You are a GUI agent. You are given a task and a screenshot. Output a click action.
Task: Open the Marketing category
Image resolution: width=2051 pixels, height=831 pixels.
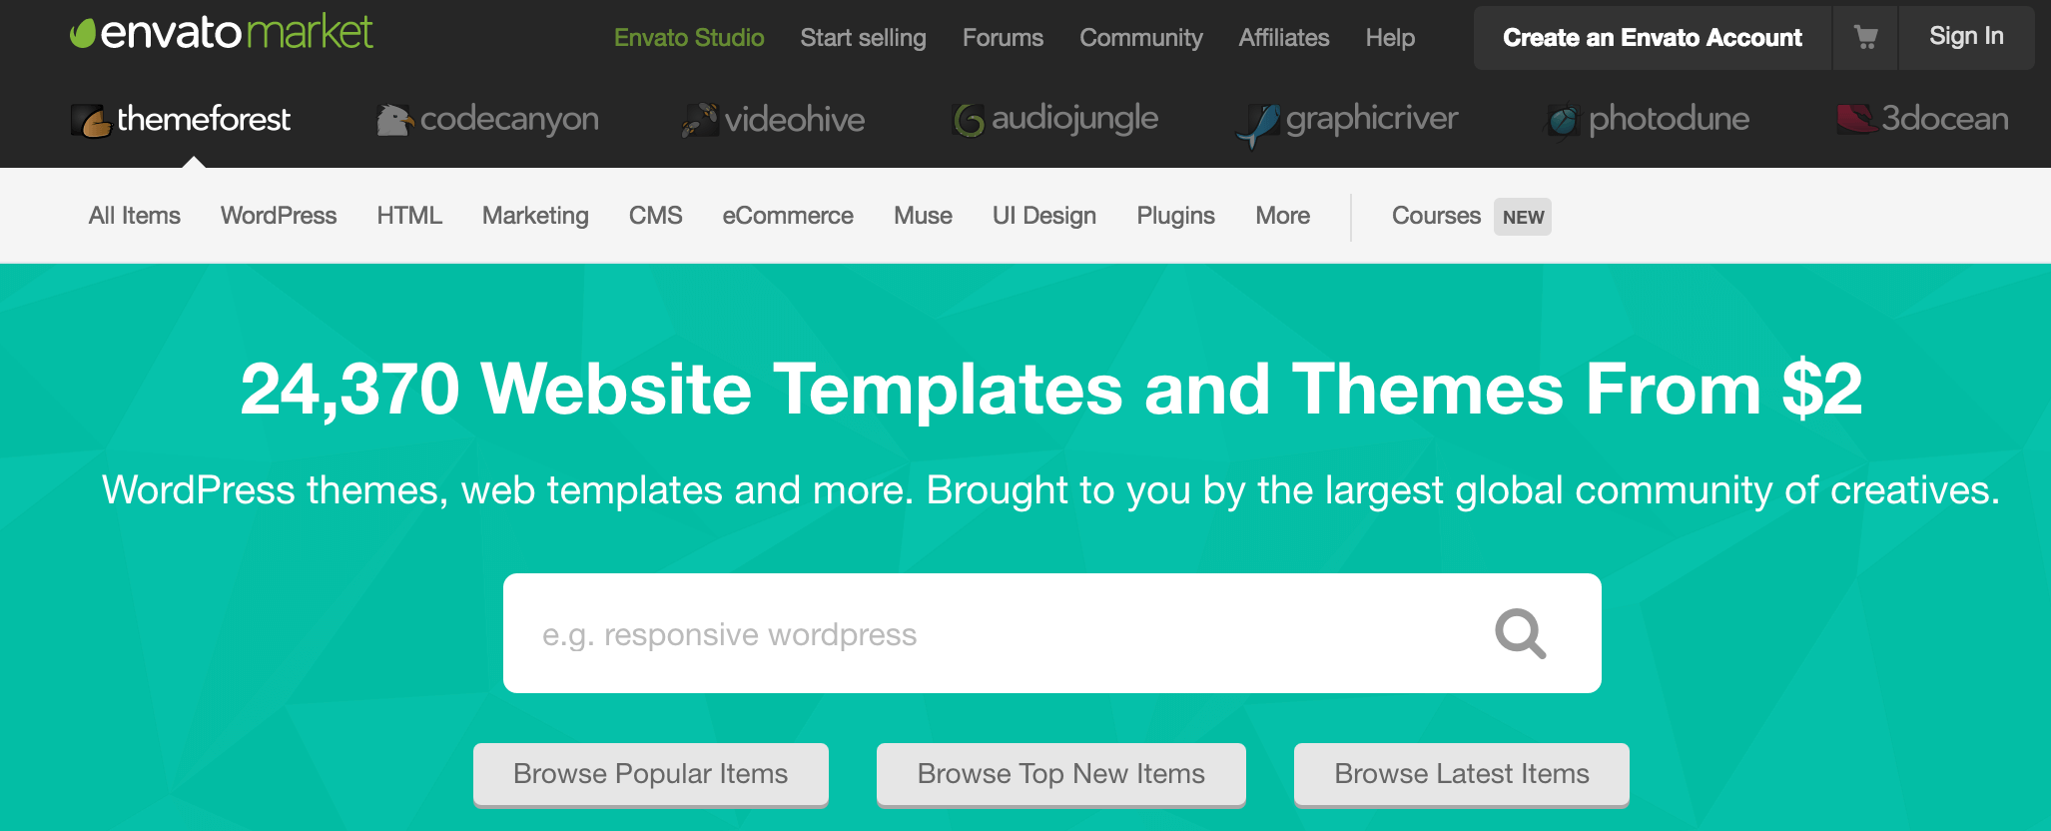(535, 216)
